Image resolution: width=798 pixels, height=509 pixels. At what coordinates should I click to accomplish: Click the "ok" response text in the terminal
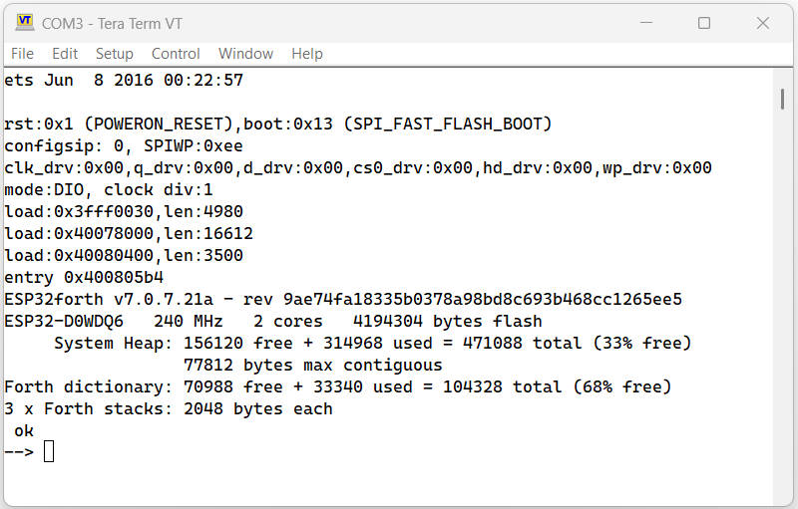(24, 430)
